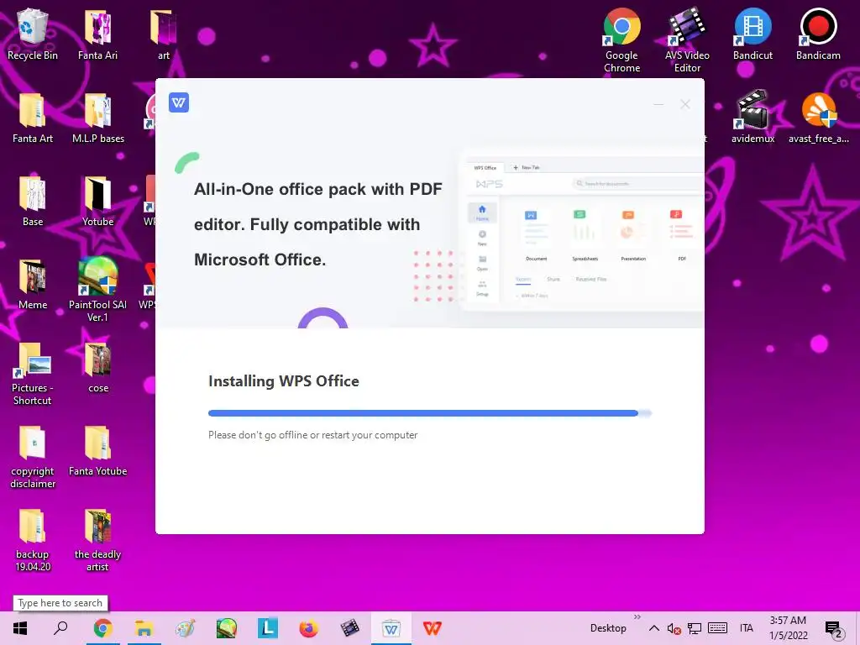860x645 pixels.
Task: Click 'Please don't go offline' notice text
Action: (312, 435)
